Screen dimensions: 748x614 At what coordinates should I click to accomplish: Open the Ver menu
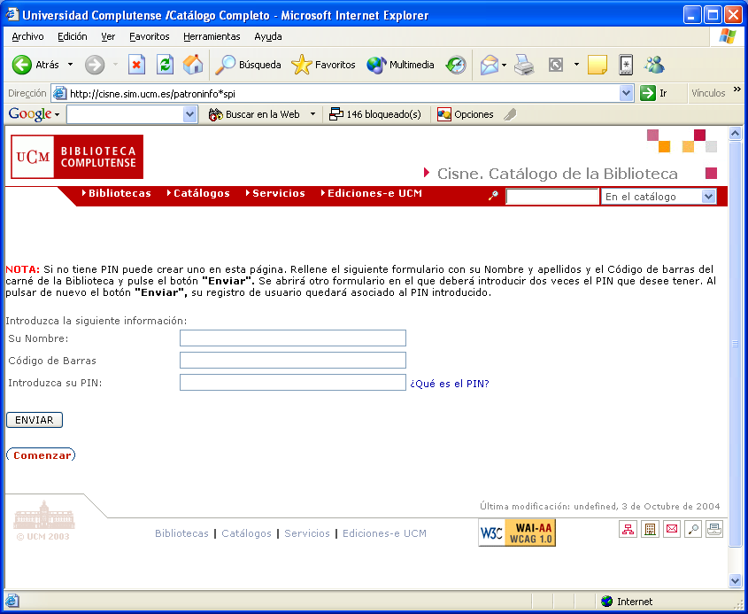click(x=108, y=36)
